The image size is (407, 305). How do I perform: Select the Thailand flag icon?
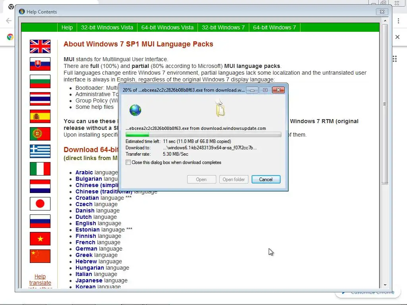click(40, 99)
